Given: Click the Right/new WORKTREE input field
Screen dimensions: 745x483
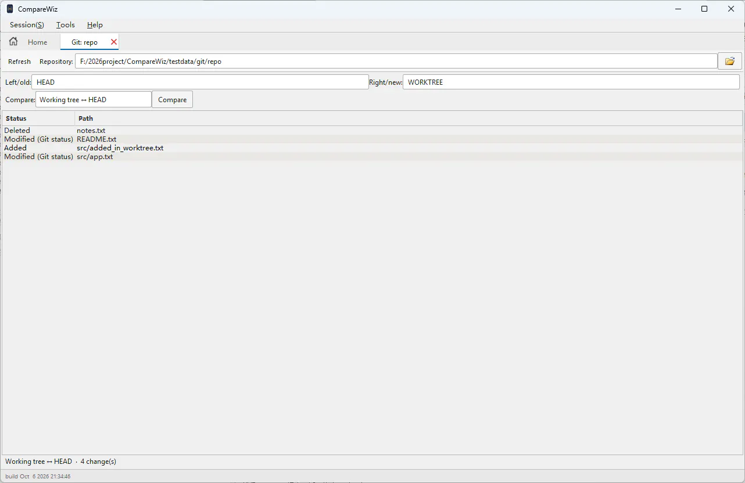Looking at the screenshot, I should tap(571, 82).
